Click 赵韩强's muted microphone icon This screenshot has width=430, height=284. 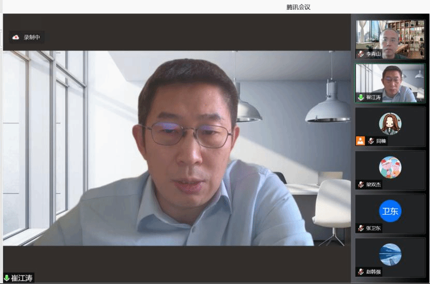[x=361, y=272]
